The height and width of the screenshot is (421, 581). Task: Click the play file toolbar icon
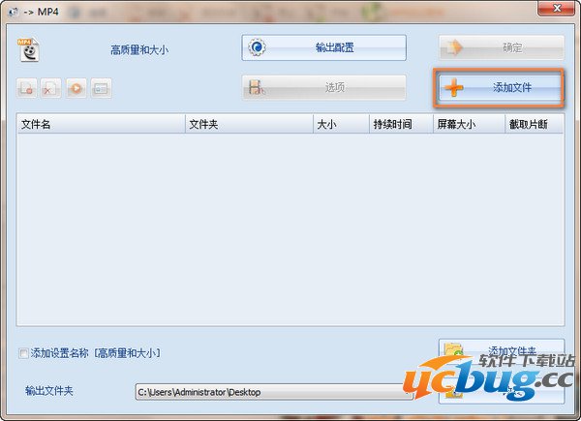tap(76, 88)
